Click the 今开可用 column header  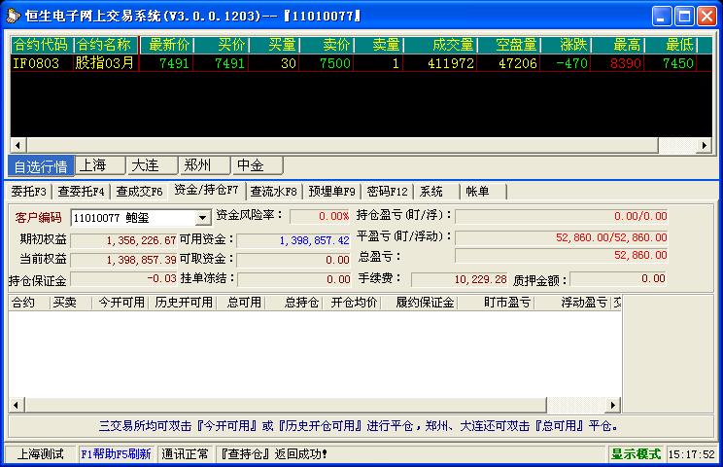point(120,303)
